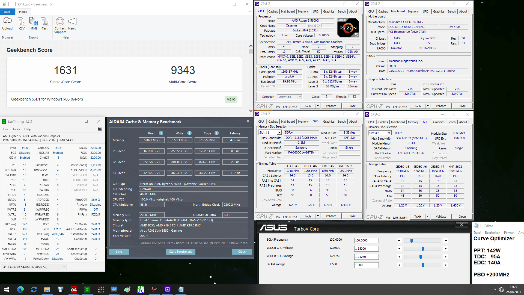The image size is (524, 295).
Task: Click the info icon next to Read
Action: (x=161, y=133)
